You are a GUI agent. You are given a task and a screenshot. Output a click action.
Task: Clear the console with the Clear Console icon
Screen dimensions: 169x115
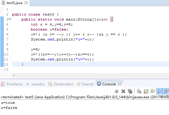(x=139, y=91)
